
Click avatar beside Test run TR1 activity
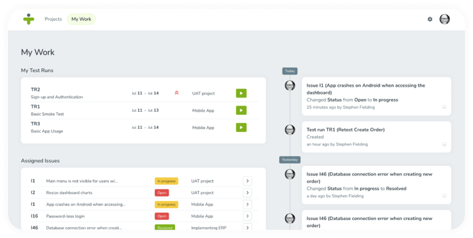(x=290, y=130)
